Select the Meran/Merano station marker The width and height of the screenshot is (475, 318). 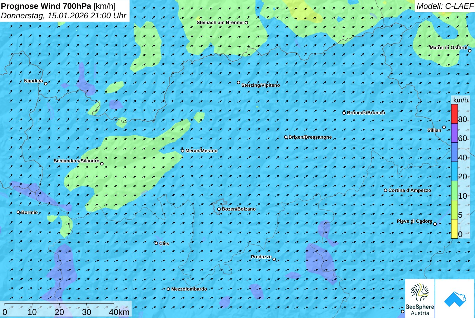pos(183,151)
